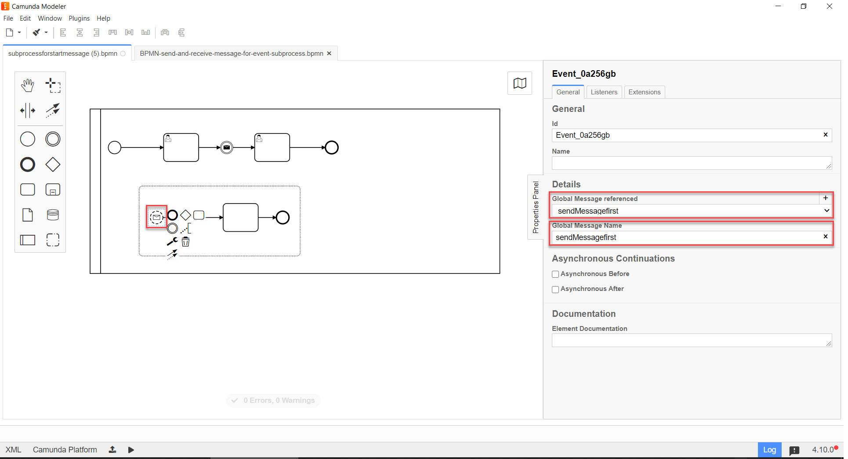The width and height of the screenshot is (848, 459).
Task: Enable Asynchronous Before checkbox
Action: pos(555,274)
